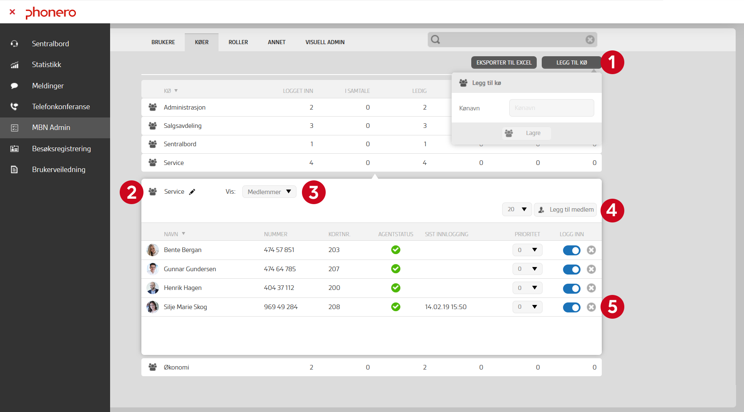744x412 pixels.
Task: Click the Telefonkonferanse phone icon
Action: coord(15,107)
